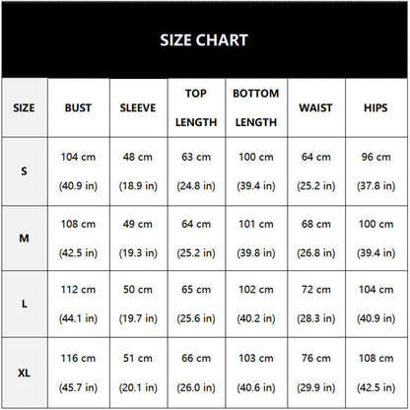Screen dimensions: 410x410
Task: Click the 104 cm bust cell for S
Action: click(78, 171)
